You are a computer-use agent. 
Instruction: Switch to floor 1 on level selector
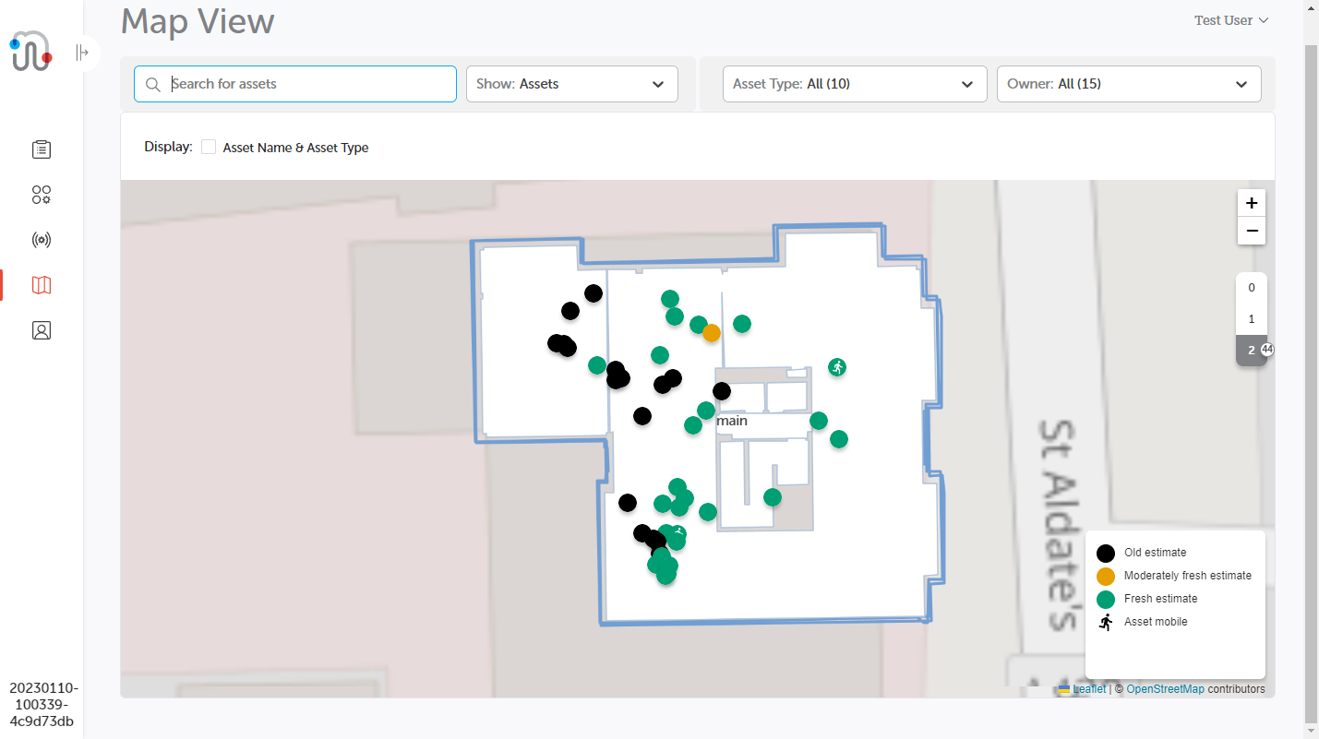point(1251,319)
